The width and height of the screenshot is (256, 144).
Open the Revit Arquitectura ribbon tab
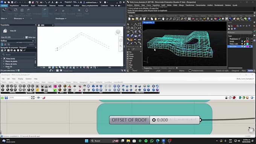(x=14, y=6)
